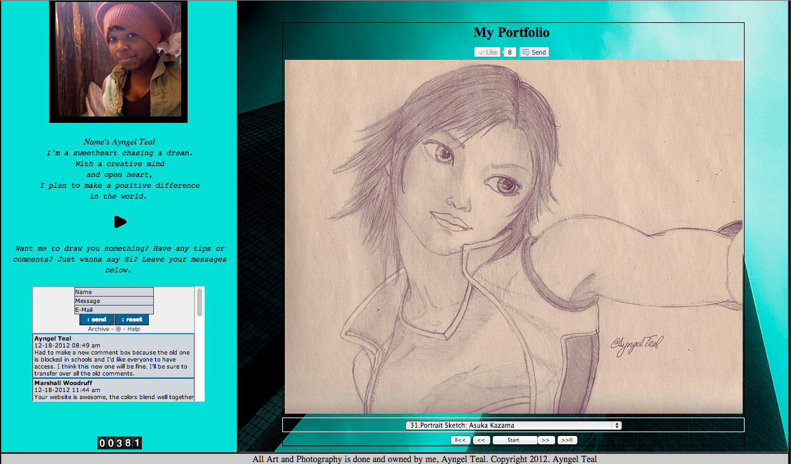Image resolution: width=791 pixels, height=464 pixels.
Task: Submit the comment with the send button
Action: [x=97, y=320]
